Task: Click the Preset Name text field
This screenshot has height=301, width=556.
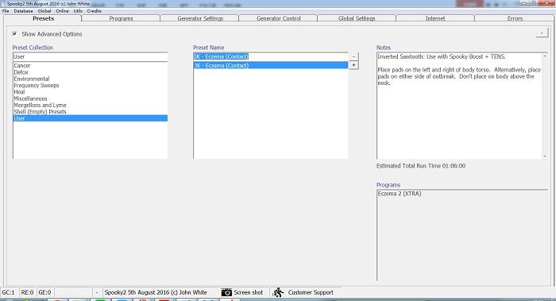Action: 271,56
